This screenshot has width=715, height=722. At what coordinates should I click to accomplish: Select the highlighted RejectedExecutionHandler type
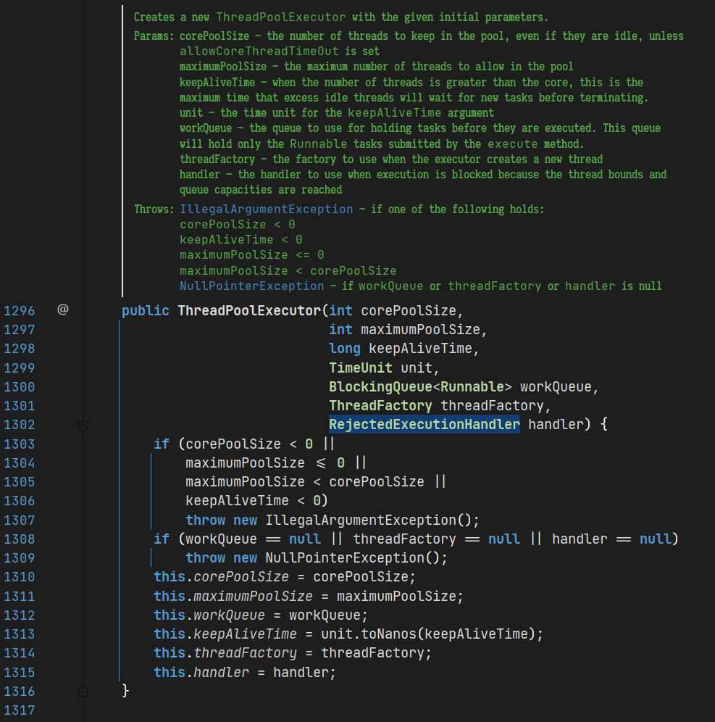pos(425,424)
